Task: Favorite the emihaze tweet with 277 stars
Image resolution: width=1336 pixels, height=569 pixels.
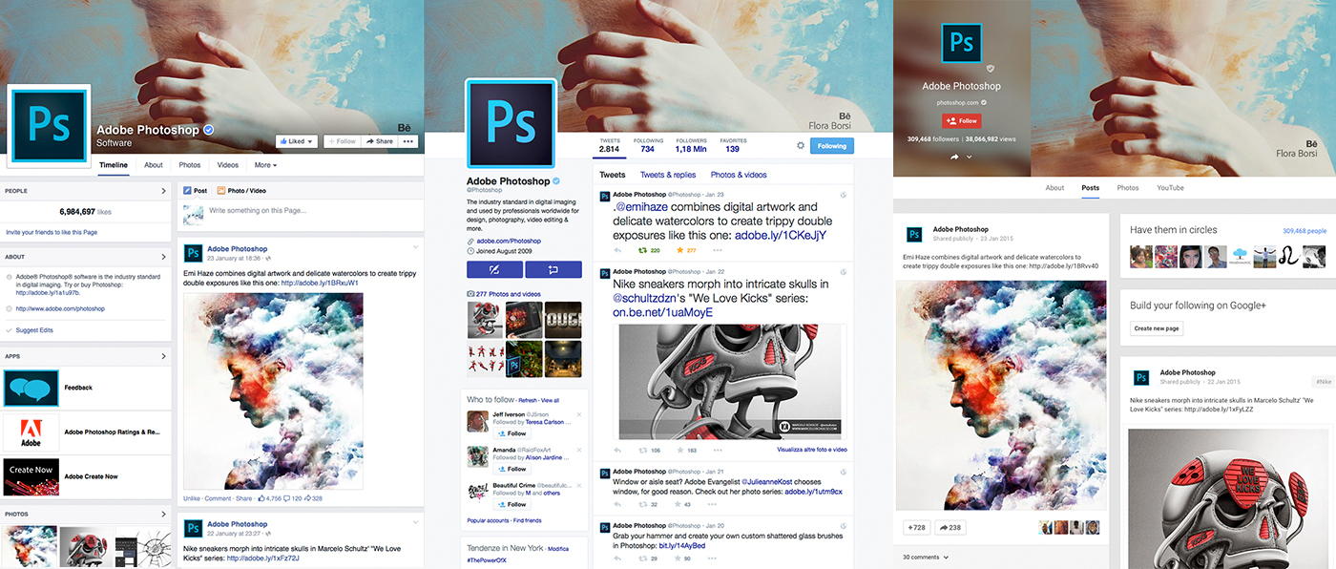Action: [679, 250]
